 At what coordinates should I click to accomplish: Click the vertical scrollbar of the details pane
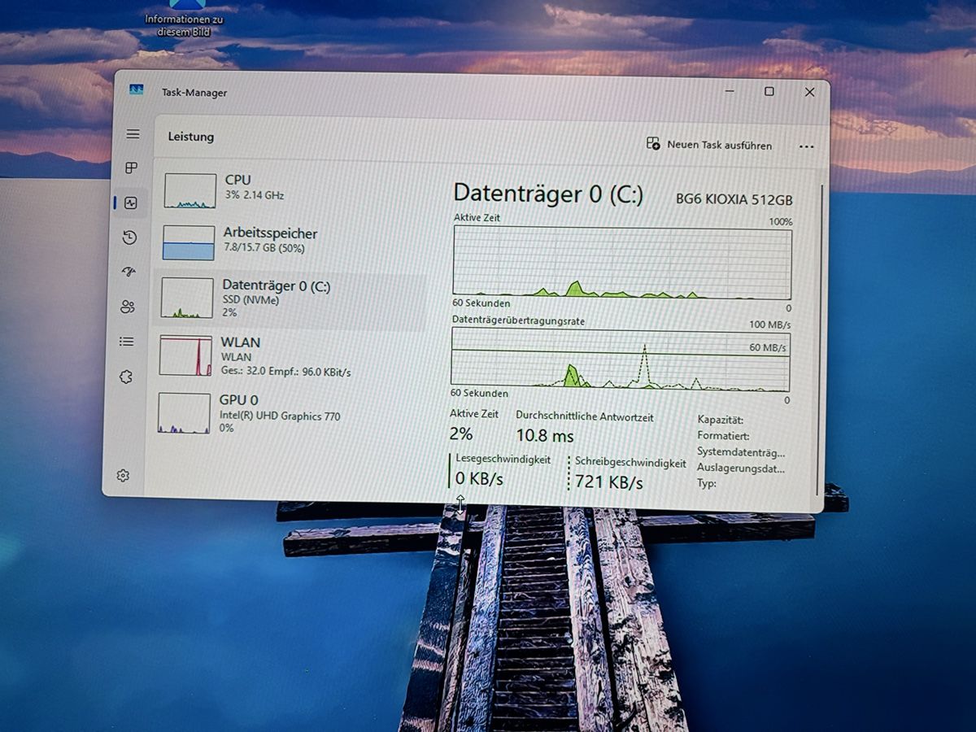pos(820,339)
